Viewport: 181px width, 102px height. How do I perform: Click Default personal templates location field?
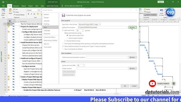tap(107, 57)
